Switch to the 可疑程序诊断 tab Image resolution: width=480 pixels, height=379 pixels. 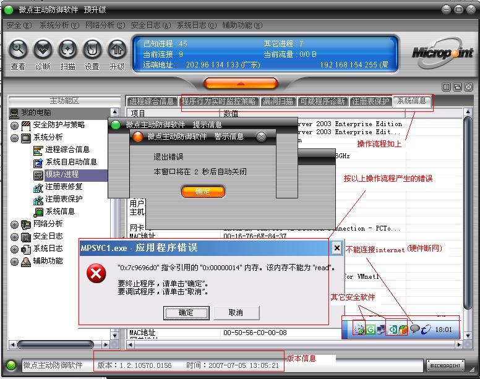coord(323,101)
